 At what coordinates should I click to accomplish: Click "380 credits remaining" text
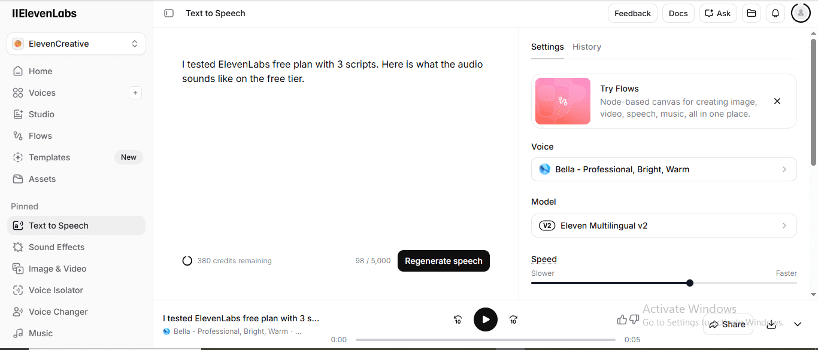[x=234, y=261]
